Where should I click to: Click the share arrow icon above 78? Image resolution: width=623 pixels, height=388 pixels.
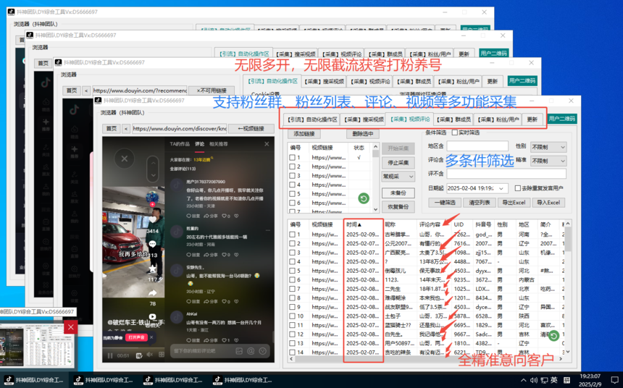click(153, 293)
